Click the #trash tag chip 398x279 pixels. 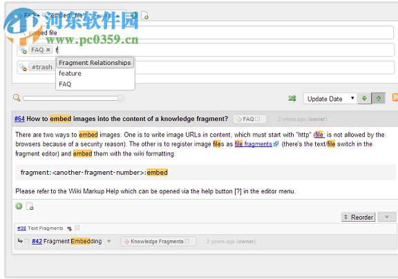(x=41, y=67)
